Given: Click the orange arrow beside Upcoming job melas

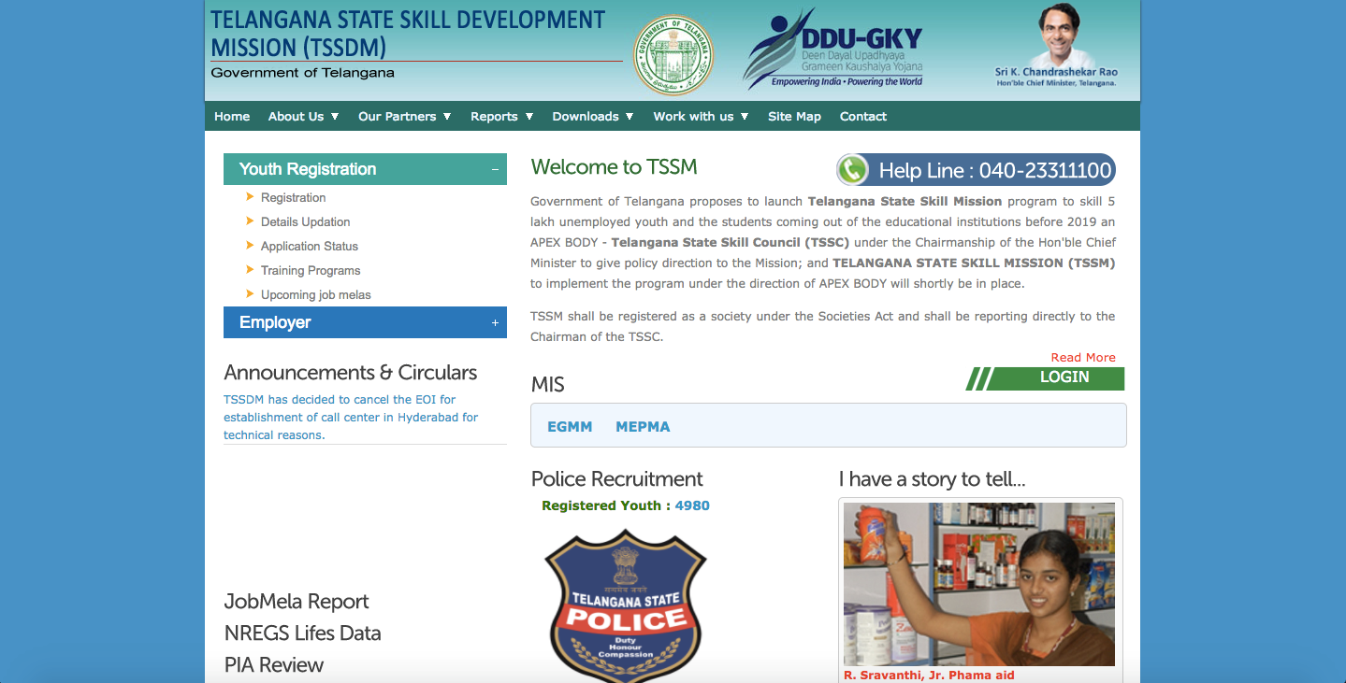Looking at the screenshot, I should [x=250, y=294].
